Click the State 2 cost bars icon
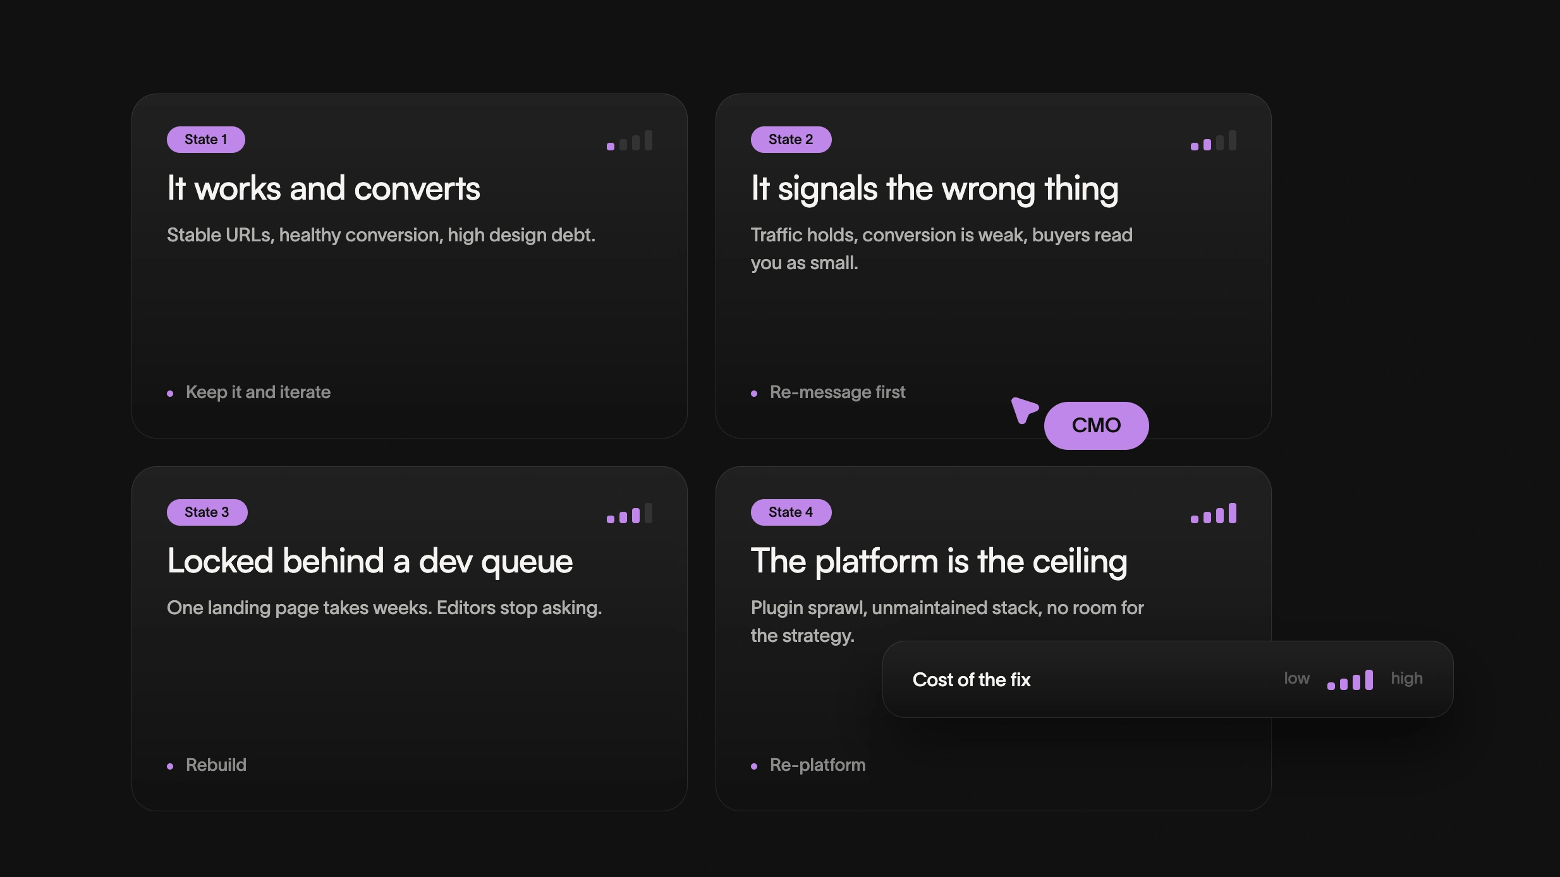Screen dimensions: 1560x877 1214,140
